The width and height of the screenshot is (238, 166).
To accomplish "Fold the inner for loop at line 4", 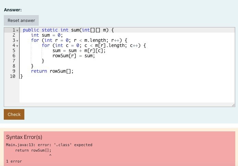I will 17,46.
